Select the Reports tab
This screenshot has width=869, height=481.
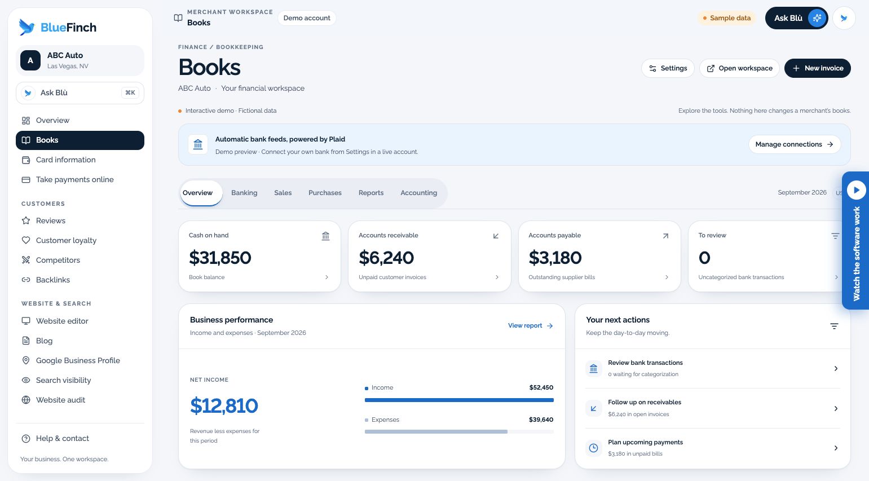point(371,193)
